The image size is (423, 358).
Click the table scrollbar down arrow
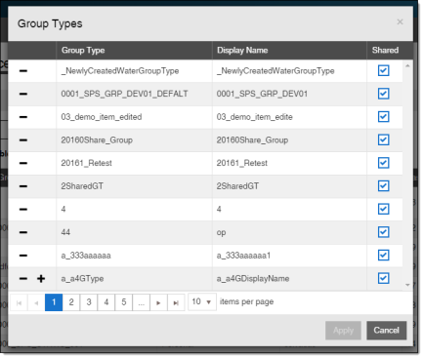click(407, 285)
